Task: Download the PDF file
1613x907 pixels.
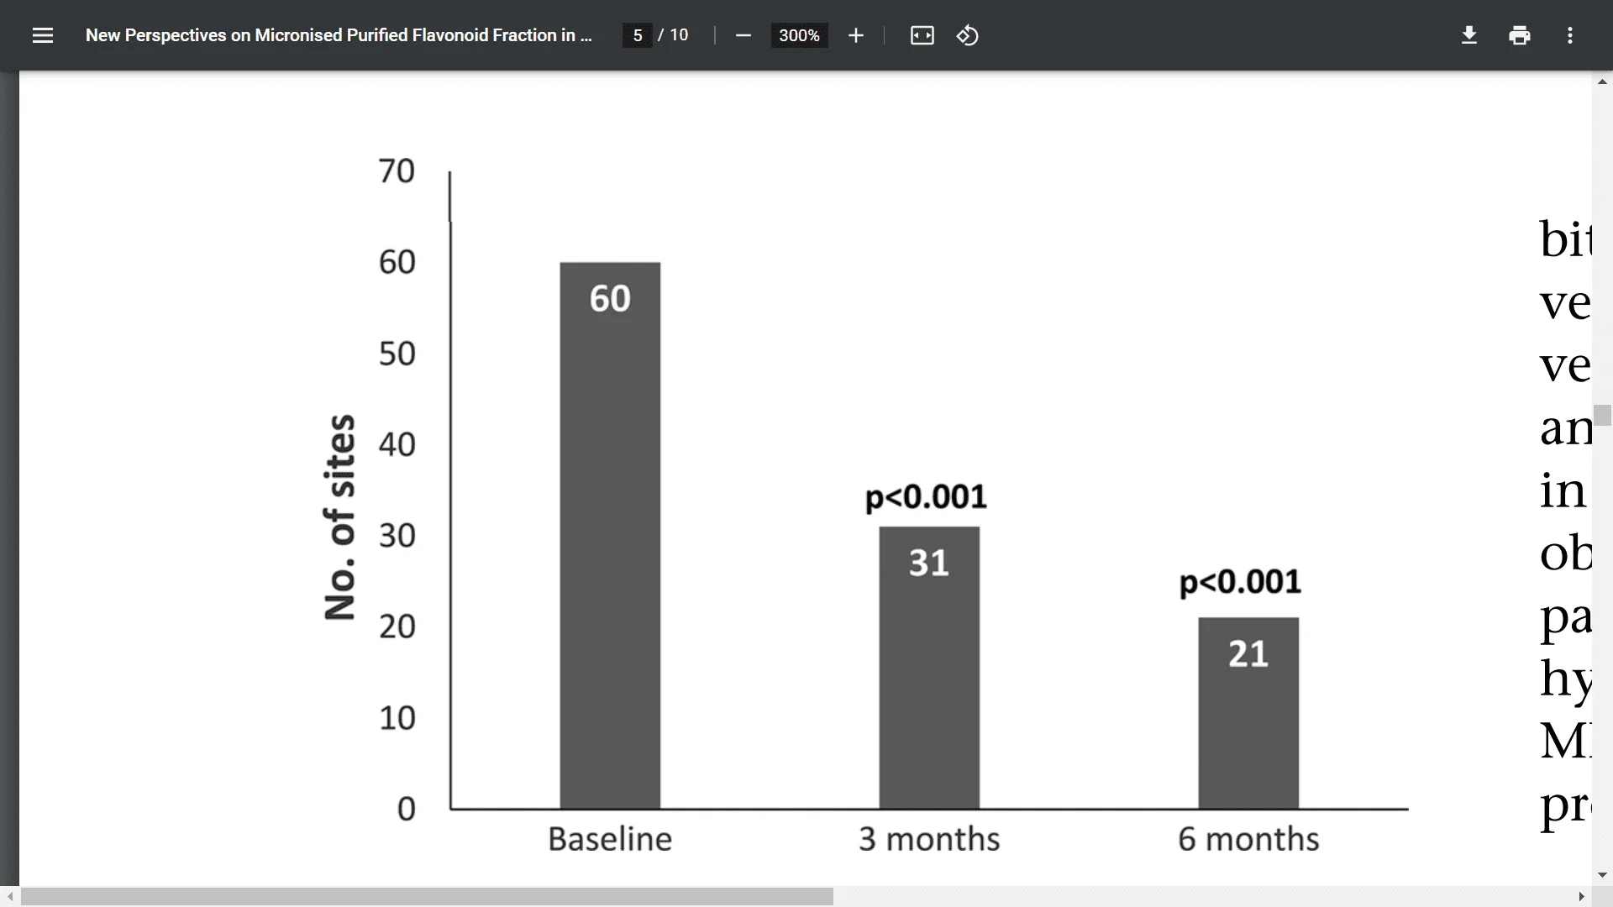Action: pos(1469,35)
